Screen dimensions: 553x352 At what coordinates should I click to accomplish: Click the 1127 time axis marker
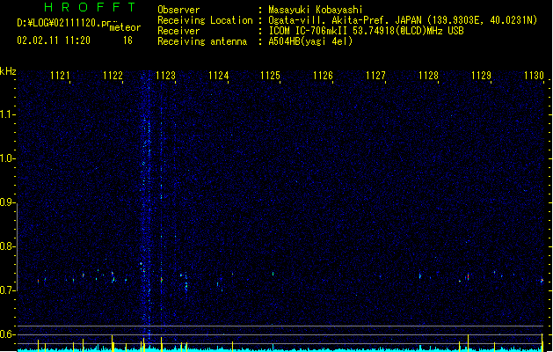pos(375,76)
